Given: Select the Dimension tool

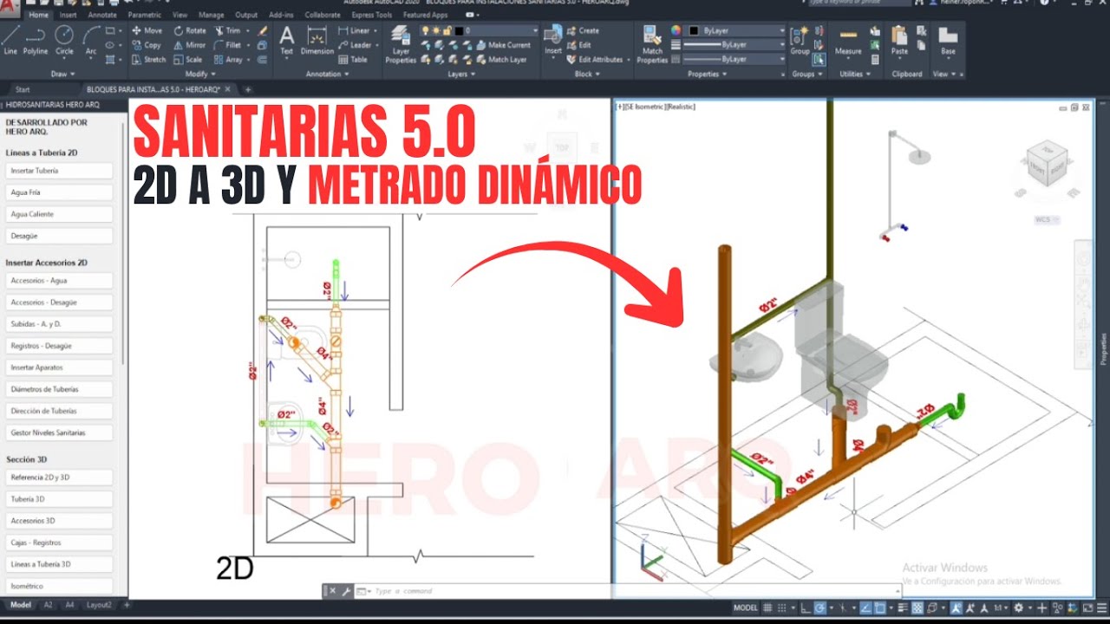Looking at the screenshot, I should [x=317, y=40].
